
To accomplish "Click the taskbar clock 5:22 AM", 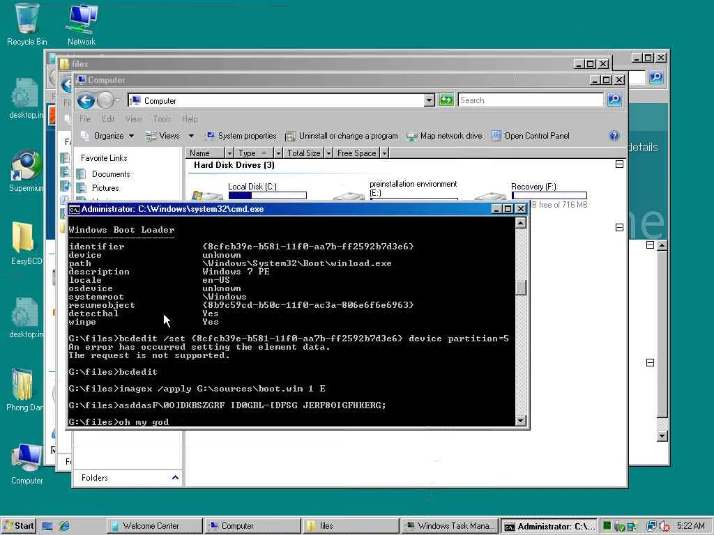I will pos(691,526).
